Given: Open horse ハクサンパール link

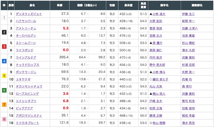Looking at the screenshot, I should point(26,21).
